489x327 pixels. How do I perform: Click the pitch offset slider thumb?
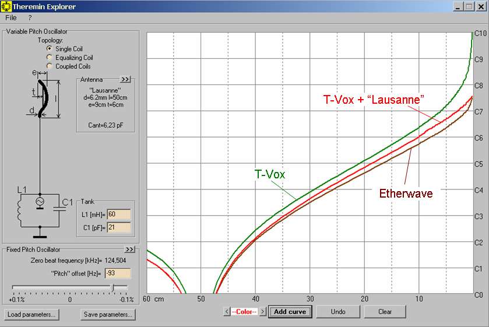[x=114, y=287]
